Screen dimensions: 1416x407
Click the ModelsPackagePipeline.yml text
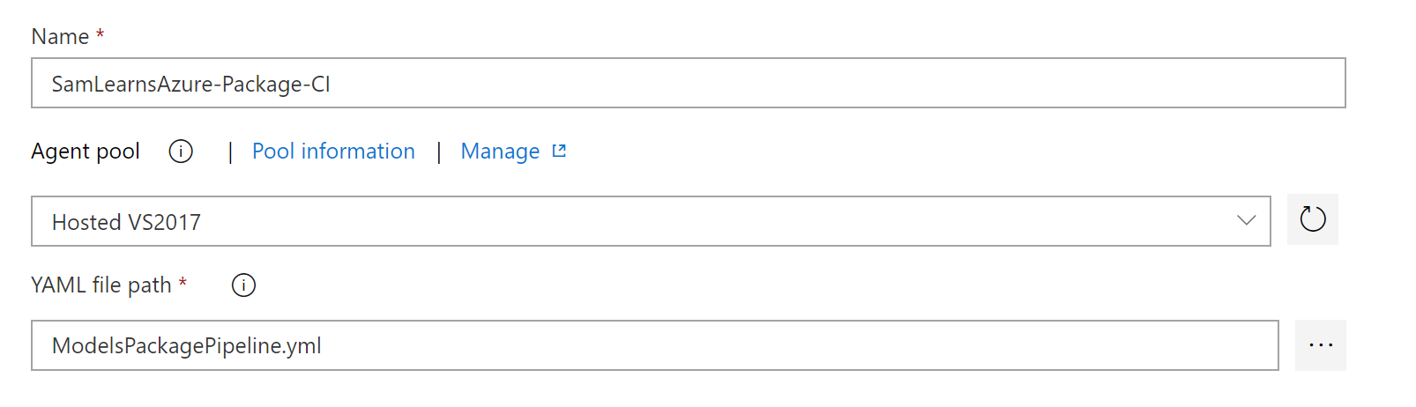(186, 345)
